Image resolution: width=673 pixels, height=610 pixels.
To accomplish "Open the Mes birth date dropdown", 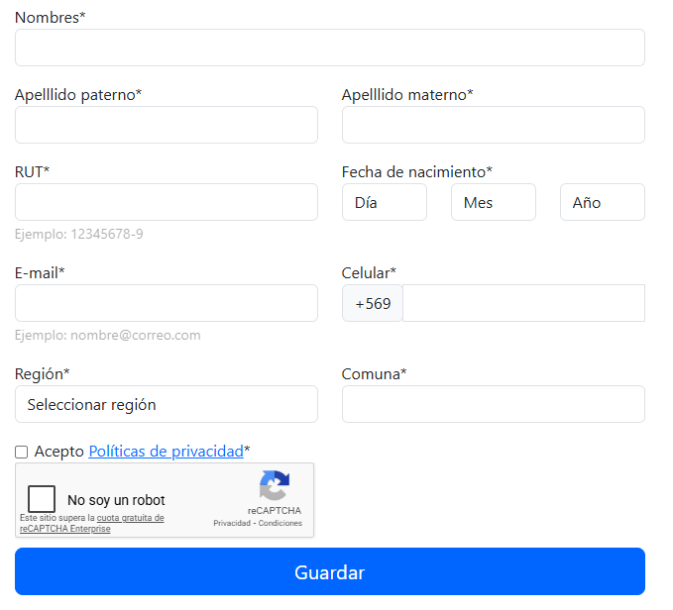I will click(493, 202).
